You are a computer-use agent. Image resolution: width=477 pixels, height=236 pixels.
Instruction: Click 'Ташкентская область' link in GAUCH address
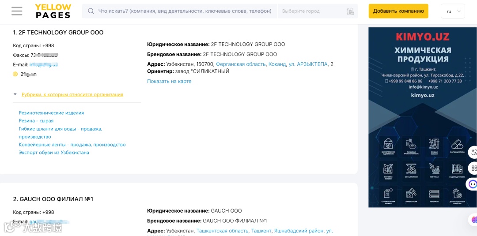click(x=222, y=231)
